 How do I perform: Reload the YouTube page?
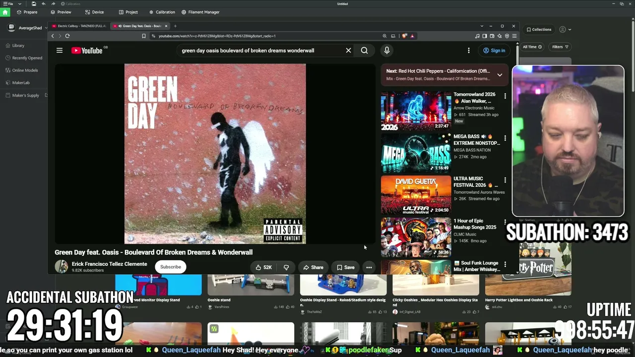click(67, 36)
